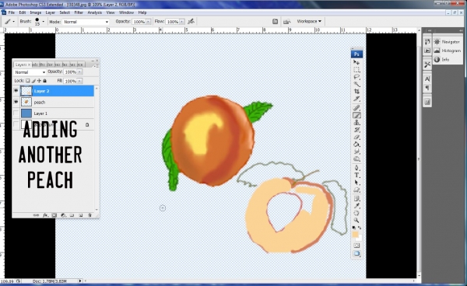Select the History Brush tool
This screenshot has height=286, width=467.
(356, 130)
